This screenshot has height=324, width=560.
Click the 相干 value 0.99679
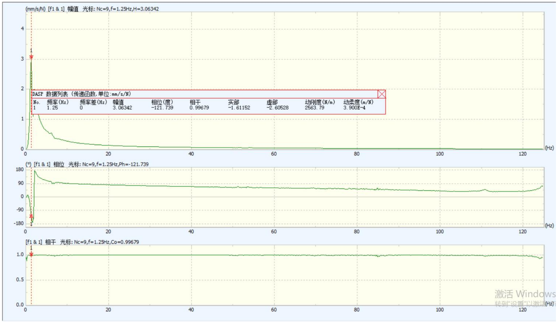click(x=199, y=108)
